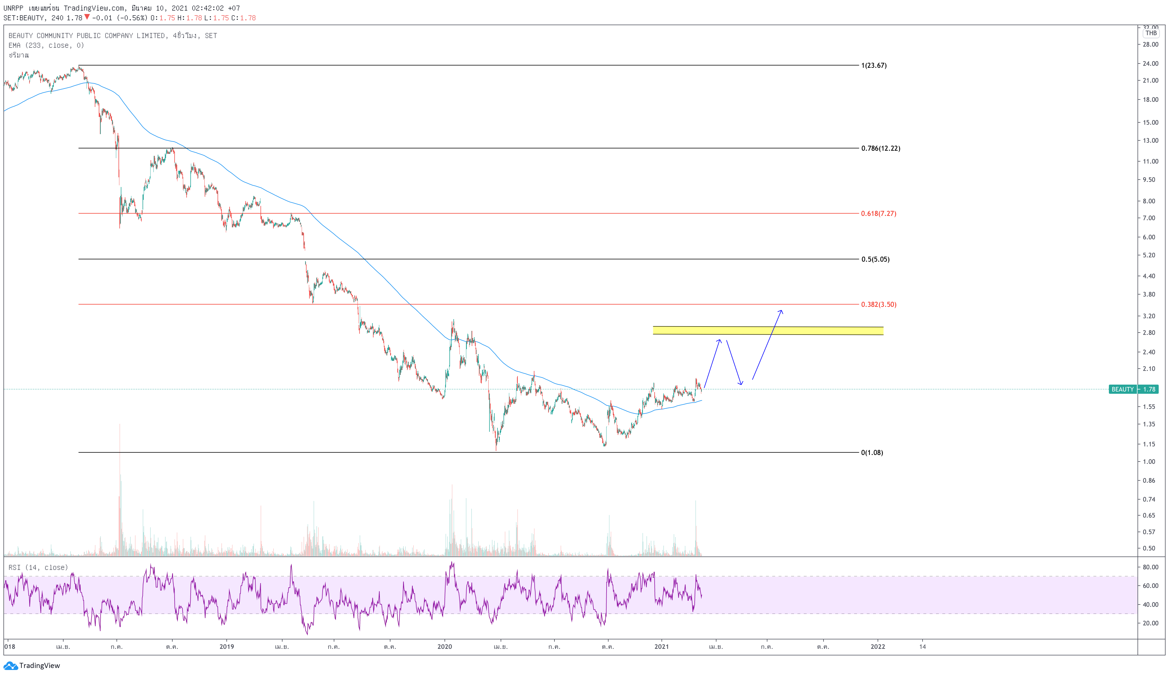
Task: Click the 2022 label on the time axis
Action: coord(878,646)
